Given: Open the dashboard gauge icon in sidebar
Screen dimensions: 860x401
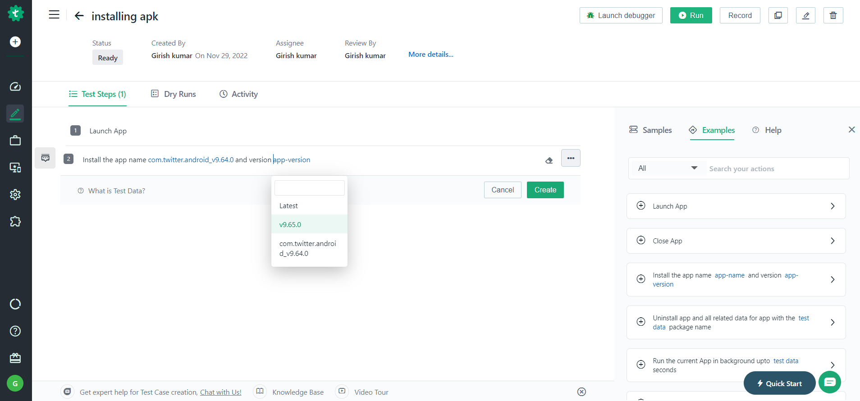Looking at the screenshot, I should pyautogui.click(x=15, y=87).
